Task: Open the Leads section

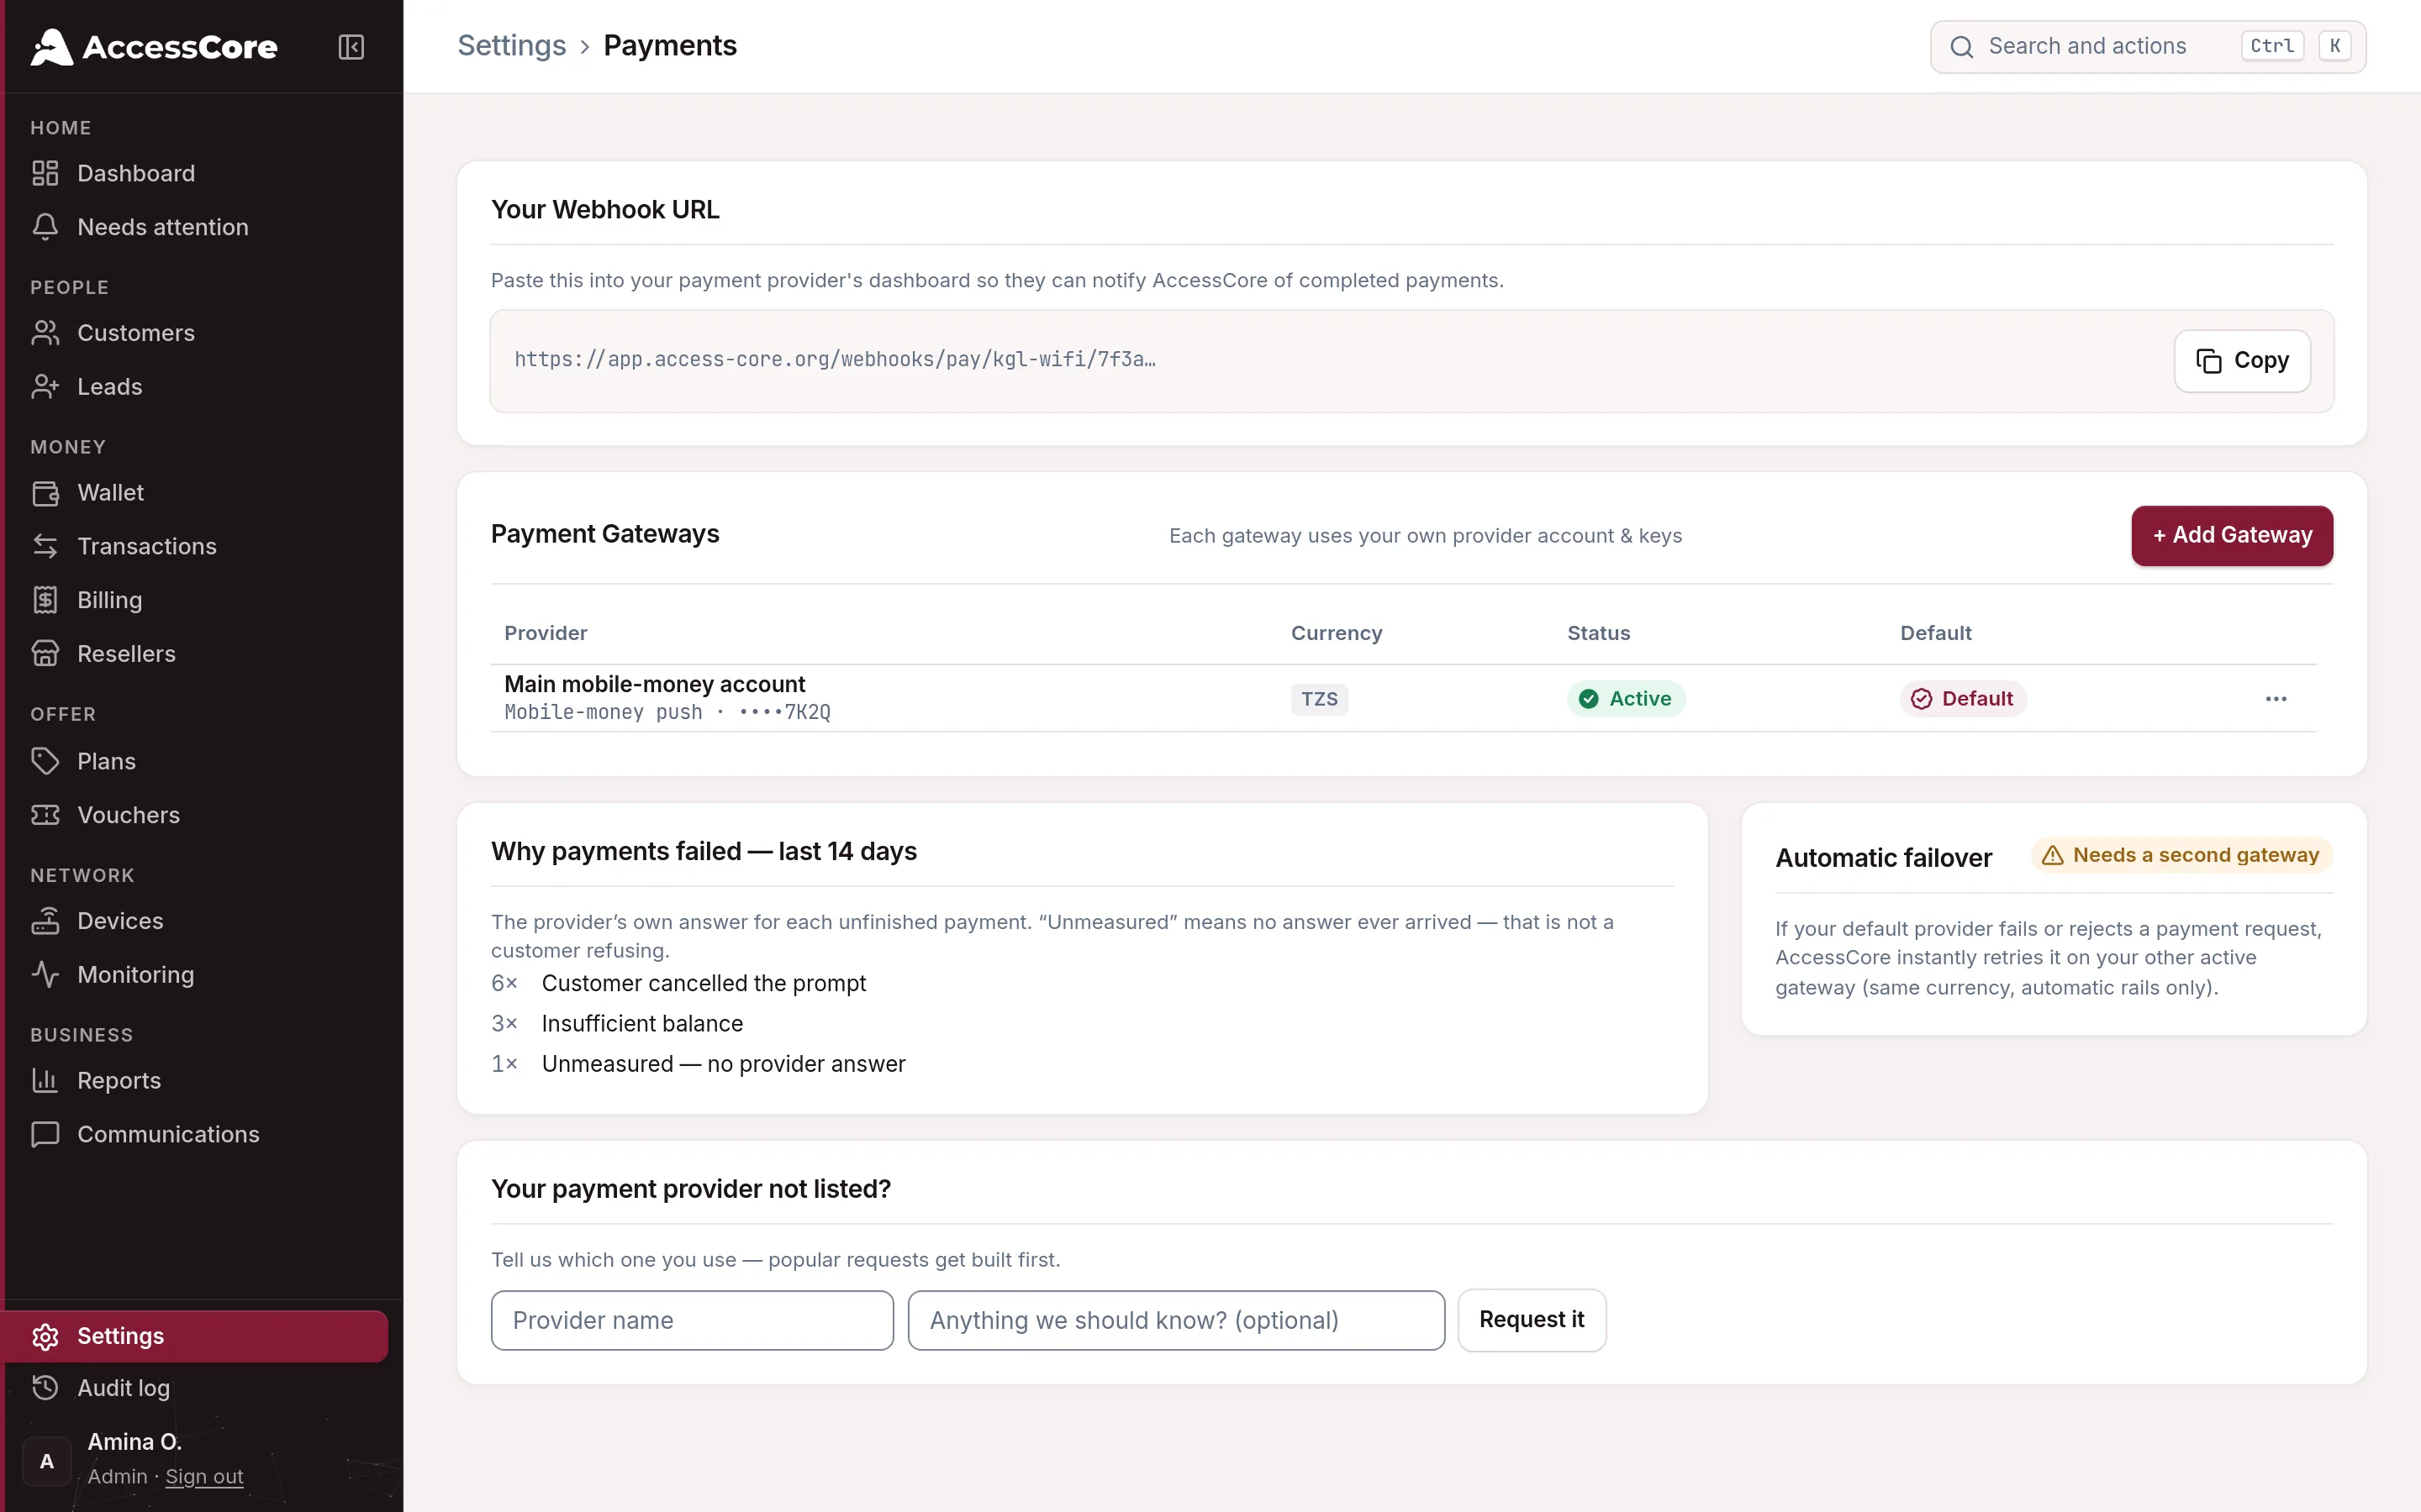Action: 195,387
